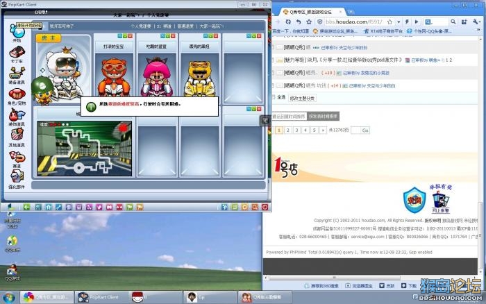Open the 卡丁车 kart icon in sidebar

17,53
